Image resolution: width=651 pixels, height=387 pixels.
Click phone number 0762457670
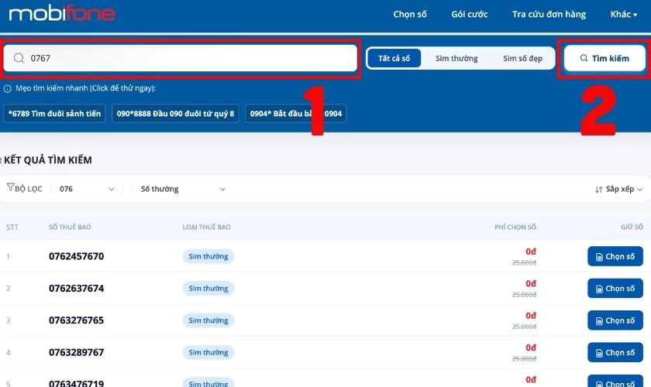(77, 256)
